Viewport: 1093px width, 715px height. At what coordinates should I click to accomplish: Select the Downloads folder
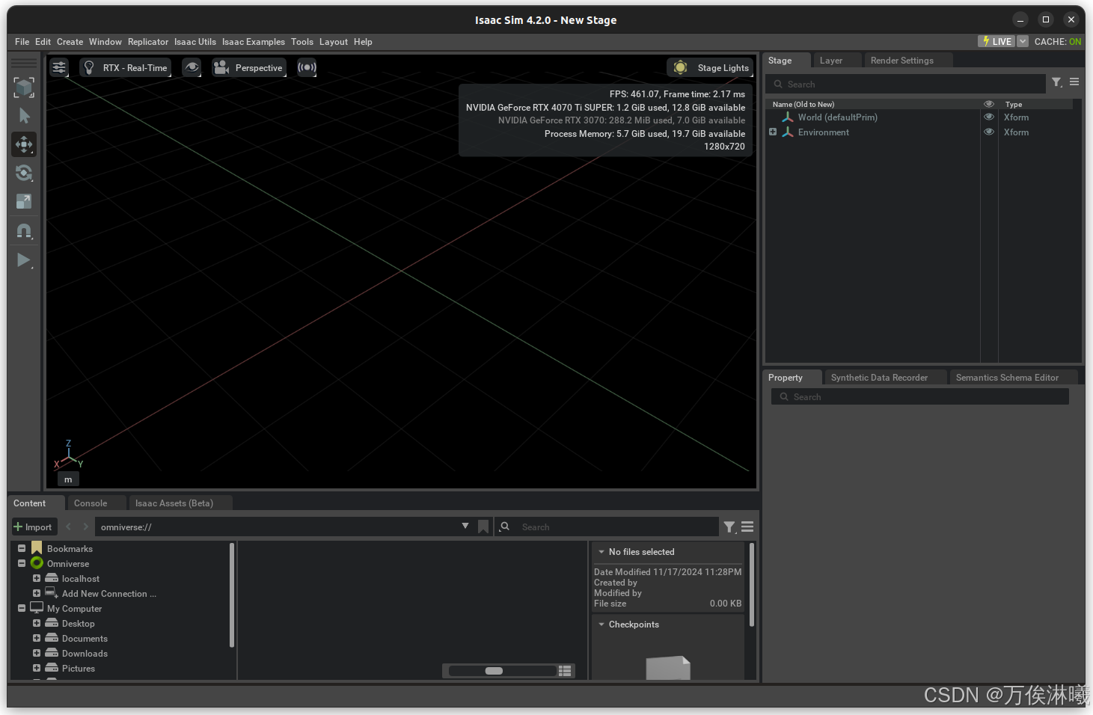[x=85, y=654]
